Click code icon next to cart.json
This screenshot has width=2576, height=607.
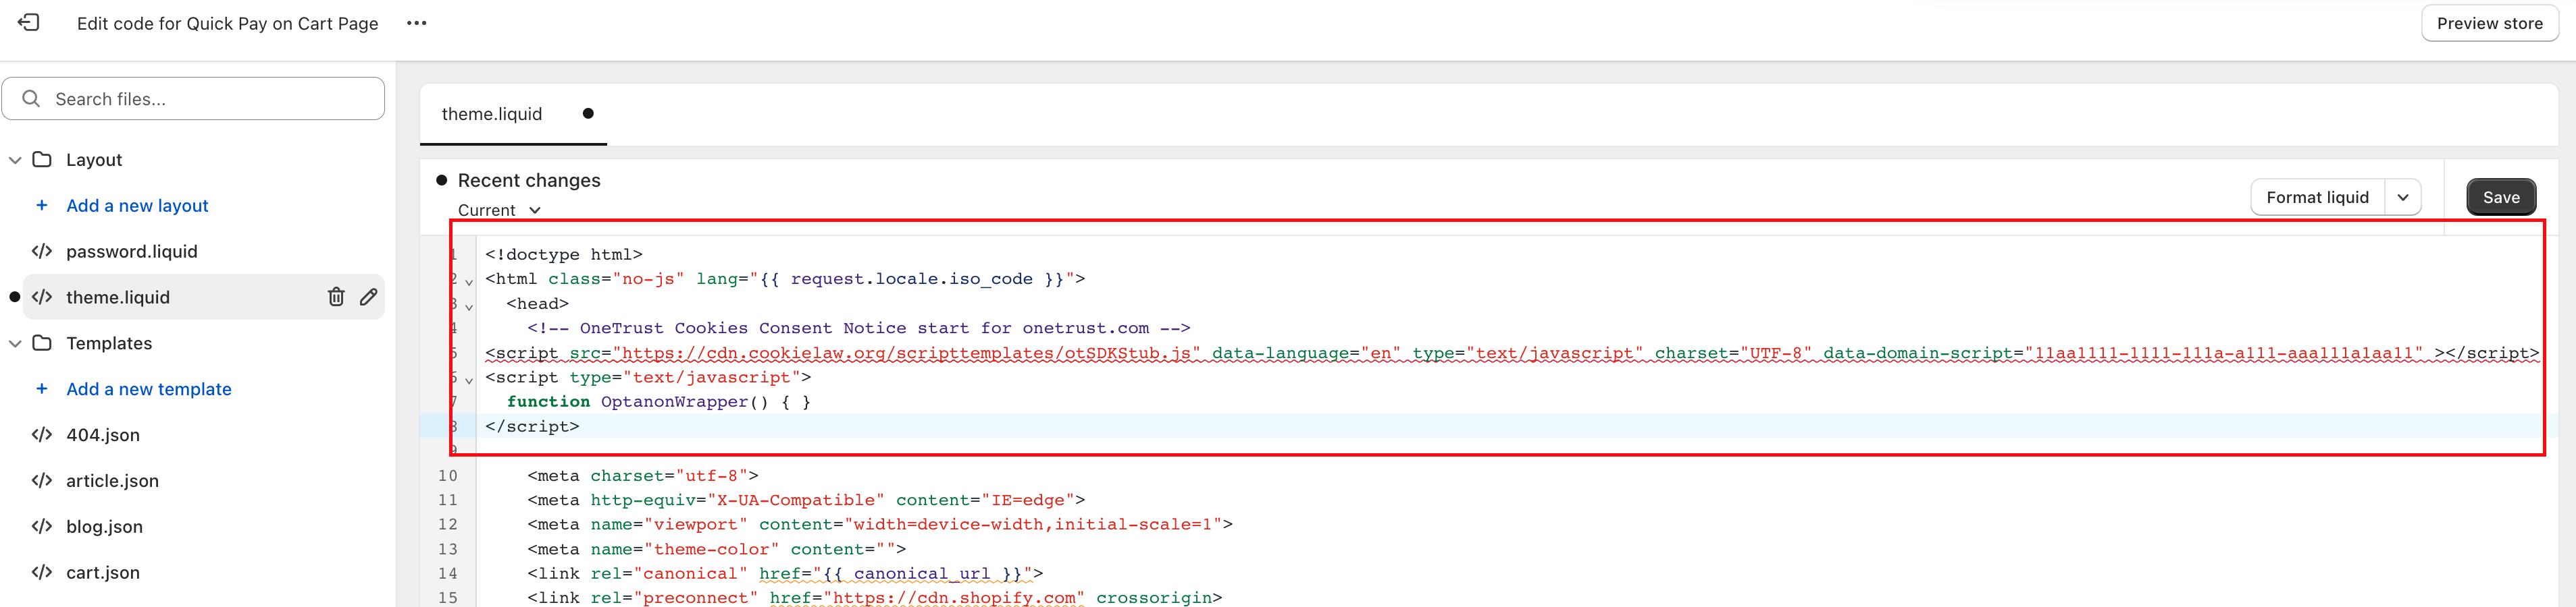[x=42, y=573]
